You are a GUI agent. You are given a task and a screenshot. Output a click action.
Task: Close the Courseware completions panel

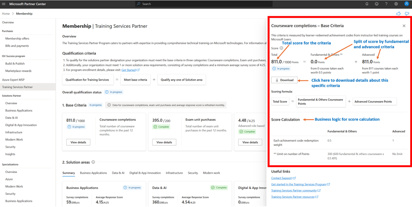tap(404, 26)
